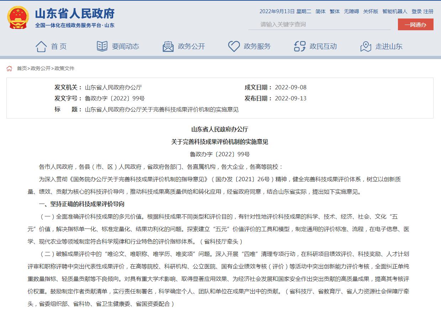
Task: Click the red 一网通办 button
Action: (x=415, y=25)
